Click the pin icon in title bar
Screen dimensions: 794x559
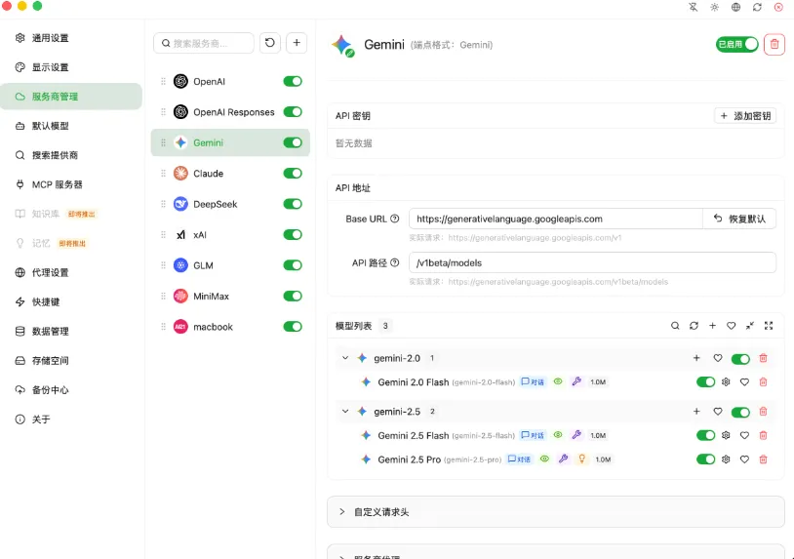click(694, 7)
